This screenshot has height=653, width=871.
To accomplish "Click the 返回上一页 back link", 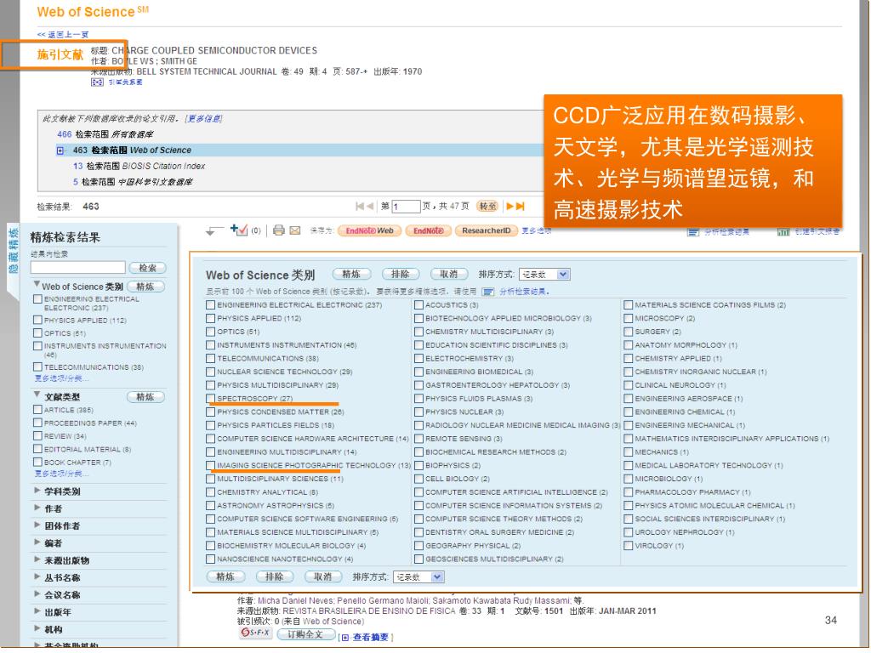I will 63,34.
